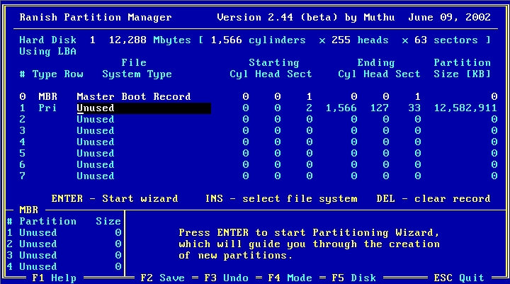
Task: Click the 63 sectors geometry text
Action: tap(446, 40)
